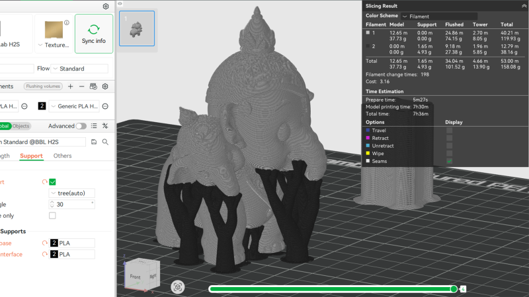Click the green layer slider handle
This screenshot has width=529, height=297.
tap(454, 289)
